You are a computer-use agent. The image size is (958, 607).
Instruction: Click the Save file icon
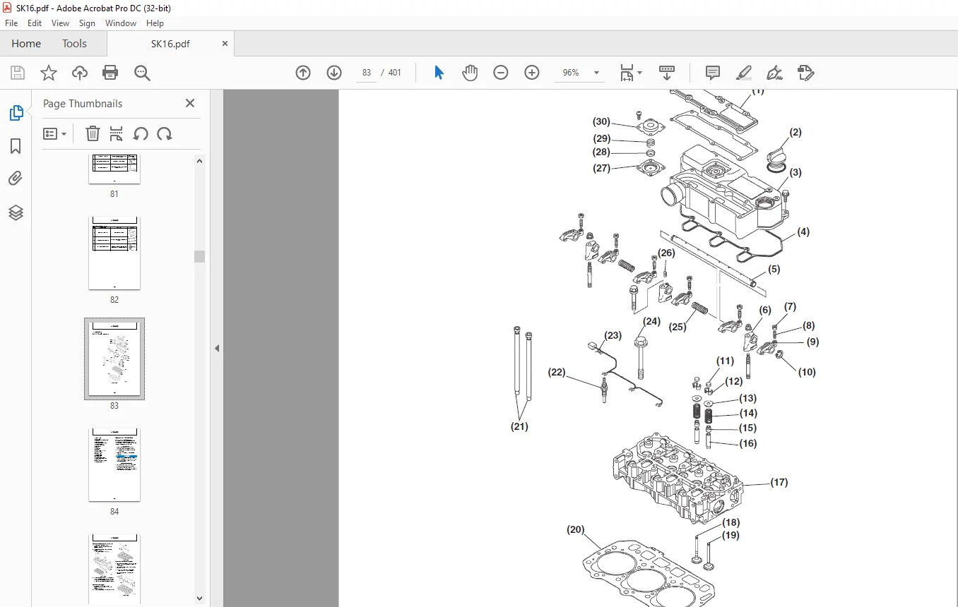coord(18,73)
